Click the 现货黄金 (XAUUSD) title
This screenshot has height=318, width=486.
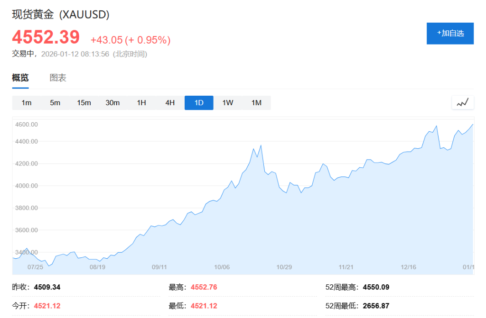61,15
